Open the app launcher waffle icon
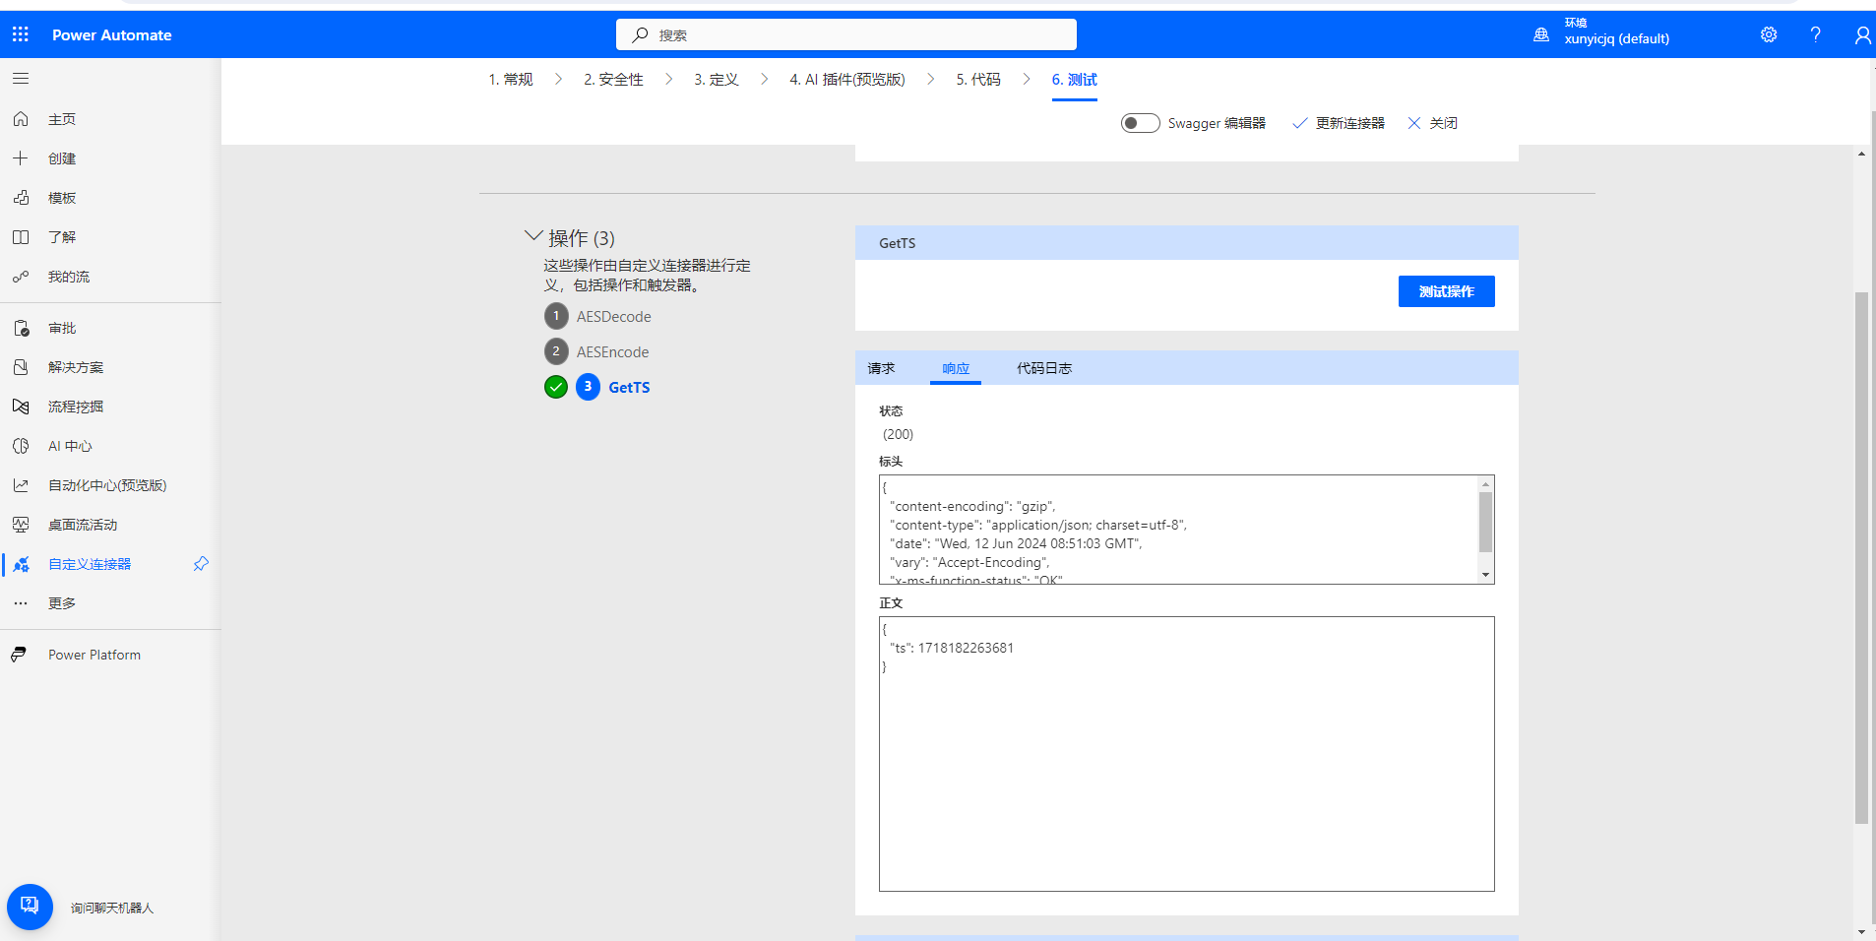Image resolution: width=1876 pixels, height=941 pixels. coord(21,34)
